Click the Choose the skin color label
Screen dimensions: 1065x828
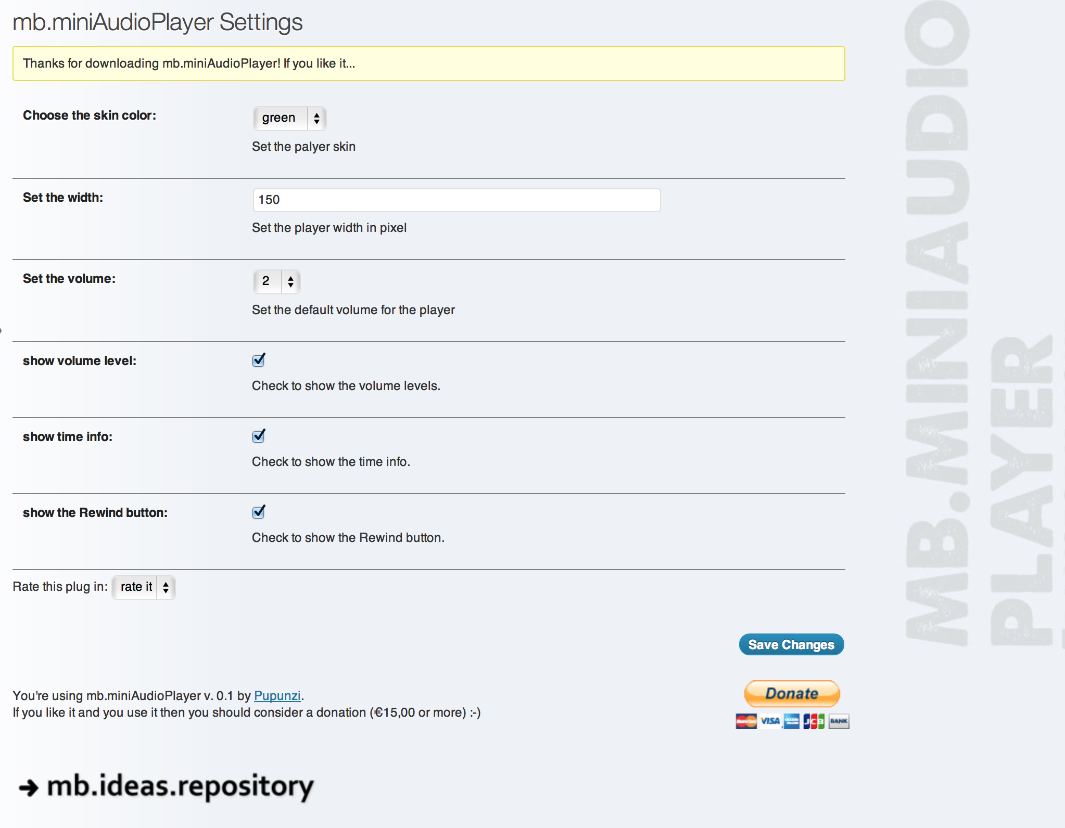[x=90, y=115]
